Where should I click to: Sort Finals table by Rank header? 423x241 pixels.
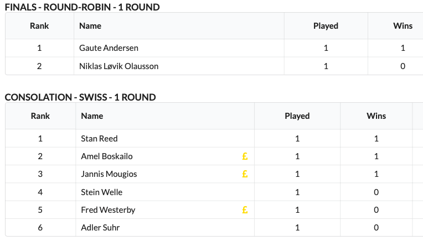click(39, 26)
